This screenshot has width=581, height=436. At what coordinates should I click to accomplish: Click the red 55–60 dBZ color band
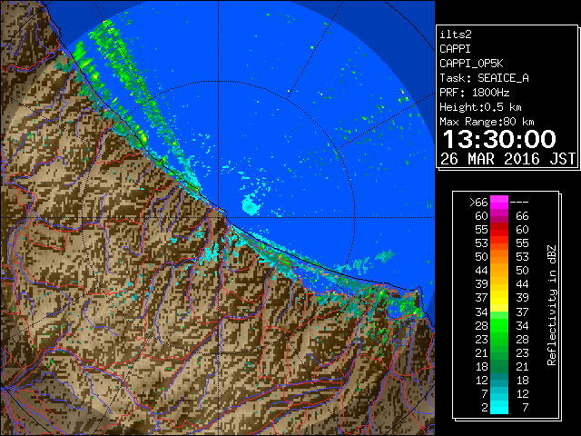point(499,230)
